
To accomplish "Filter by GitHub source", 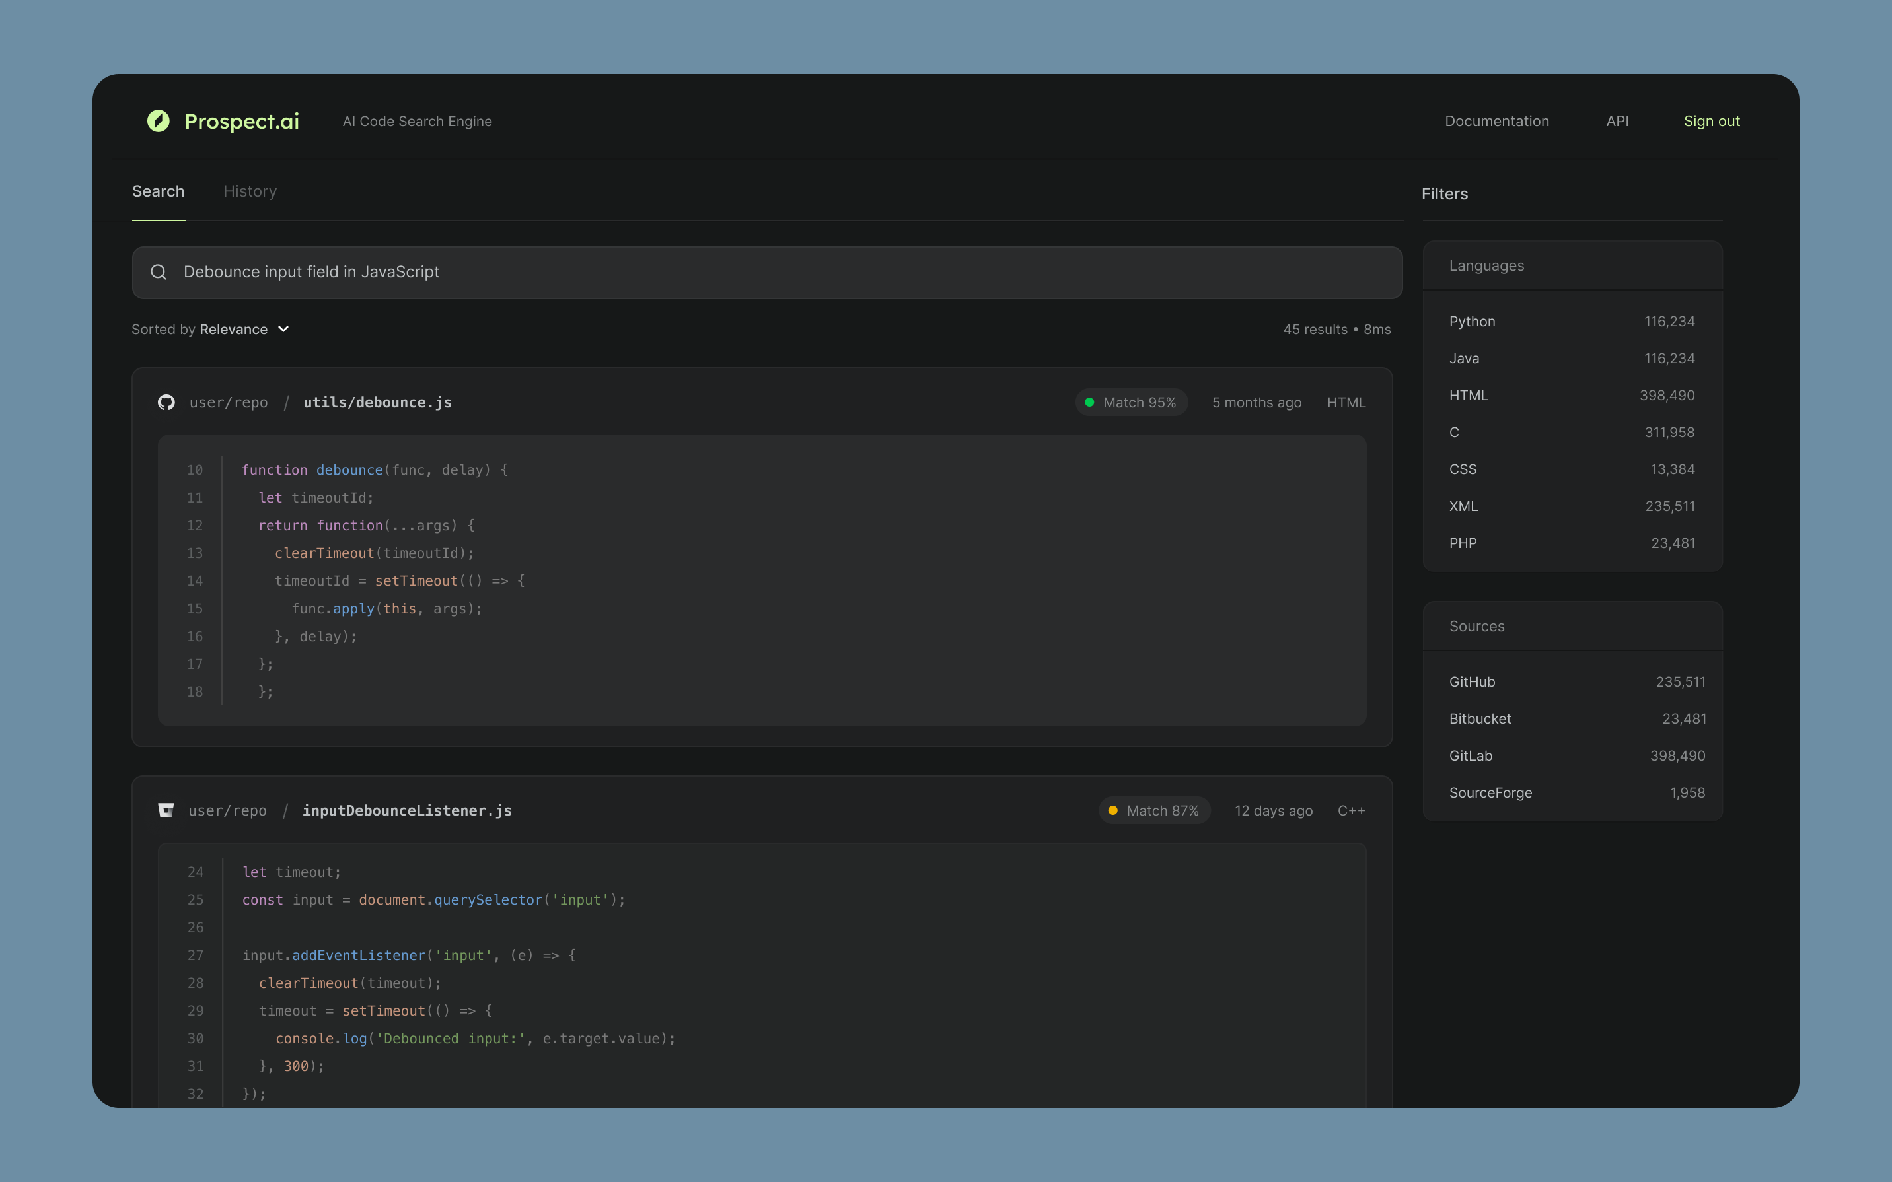I will coord(1472,681).
